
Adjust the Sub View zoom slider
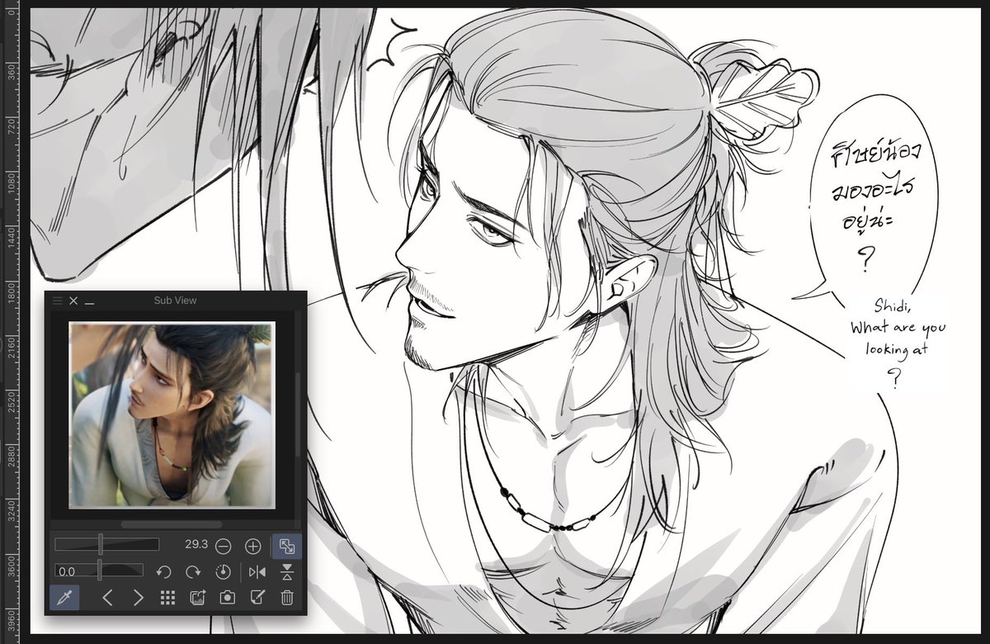click(x=106, y=545)
